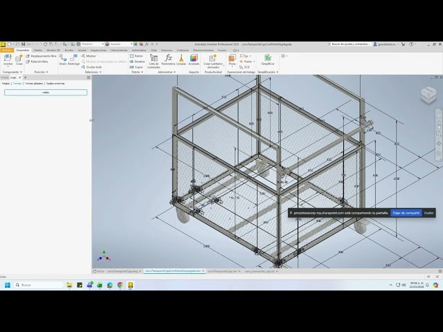The height and width of the screenshot is (332, 443).
Task: Open the user account dropdown
Action: (x=386, y=44)
